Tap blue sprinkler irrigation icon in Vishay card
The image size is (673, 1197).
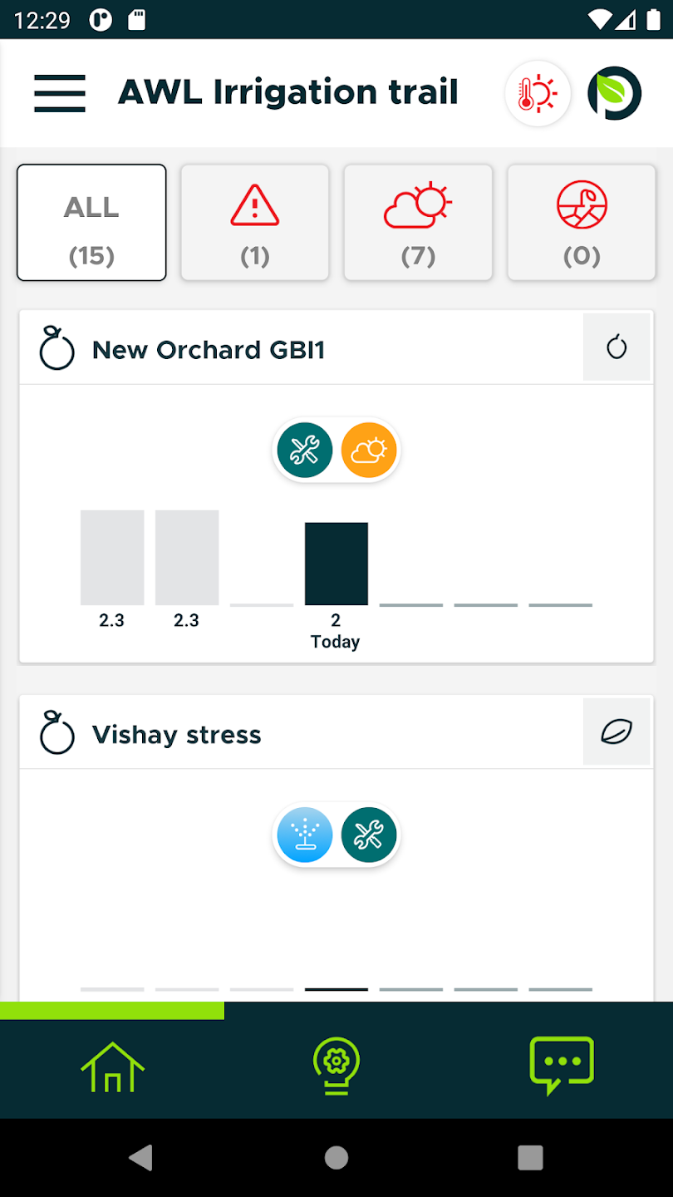click(305, 835)
